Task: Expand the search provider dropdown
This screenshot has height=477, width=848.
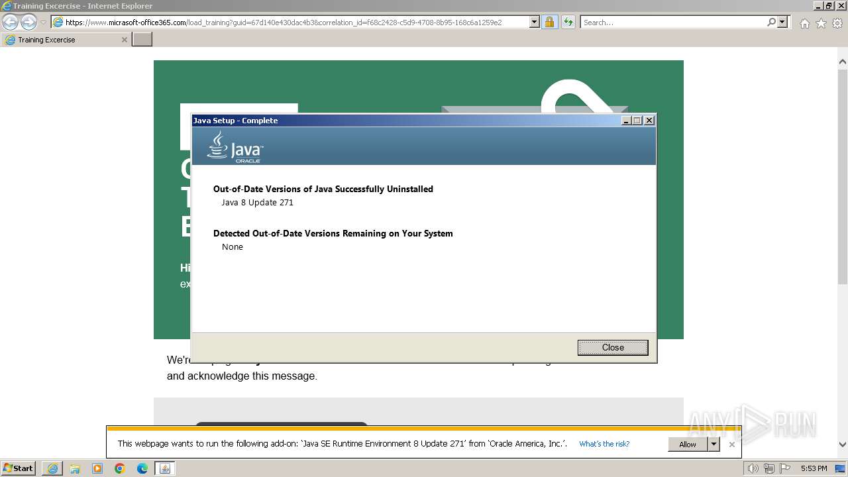Action: pos(782,22)
